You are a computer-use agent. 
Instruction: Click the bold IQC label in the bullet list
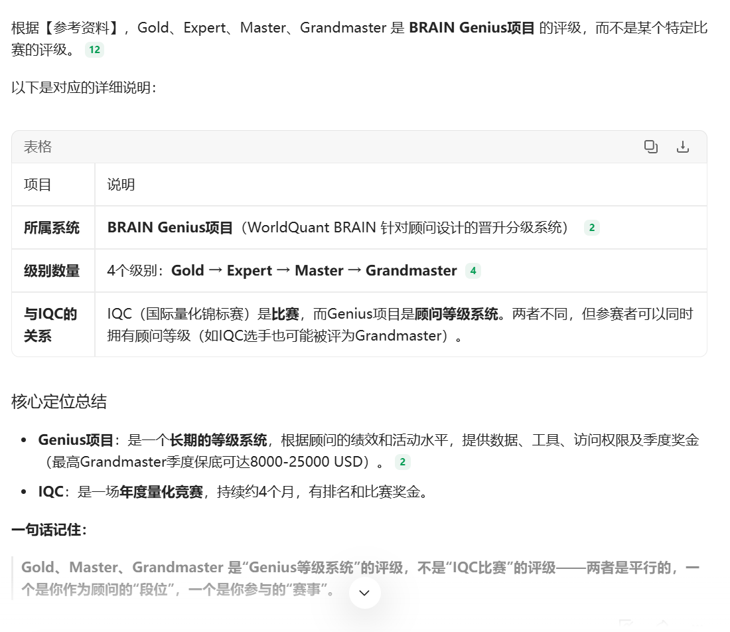[50, 492]
